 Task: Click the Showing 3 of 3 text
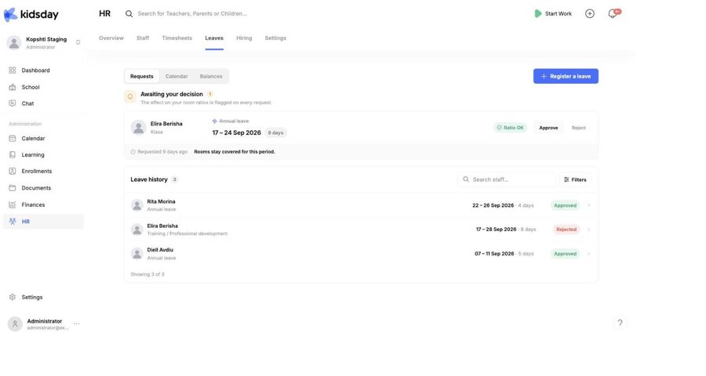tap(147, 274)
